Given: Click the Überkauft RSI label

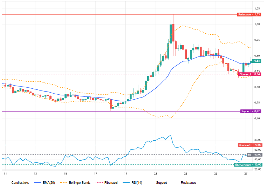Looking at the screenshot, I should point(245,145).
